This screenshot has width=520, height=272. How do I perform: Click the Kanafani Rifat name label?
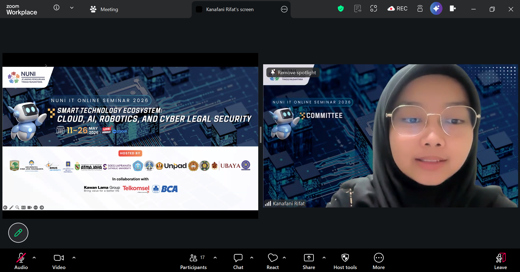tap(289, 203)
